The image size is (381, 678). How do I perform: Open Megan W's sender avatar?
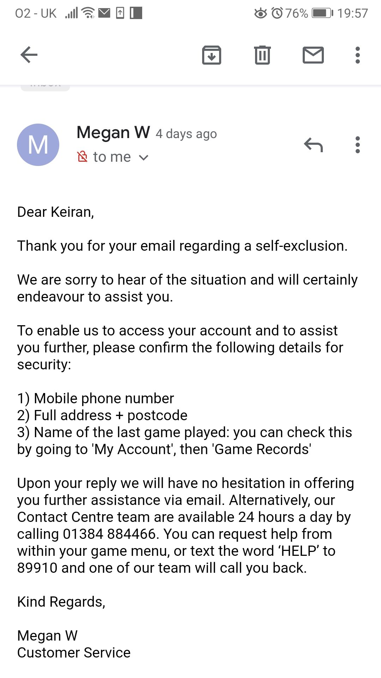pyautogui.click(x=38, y=145)
